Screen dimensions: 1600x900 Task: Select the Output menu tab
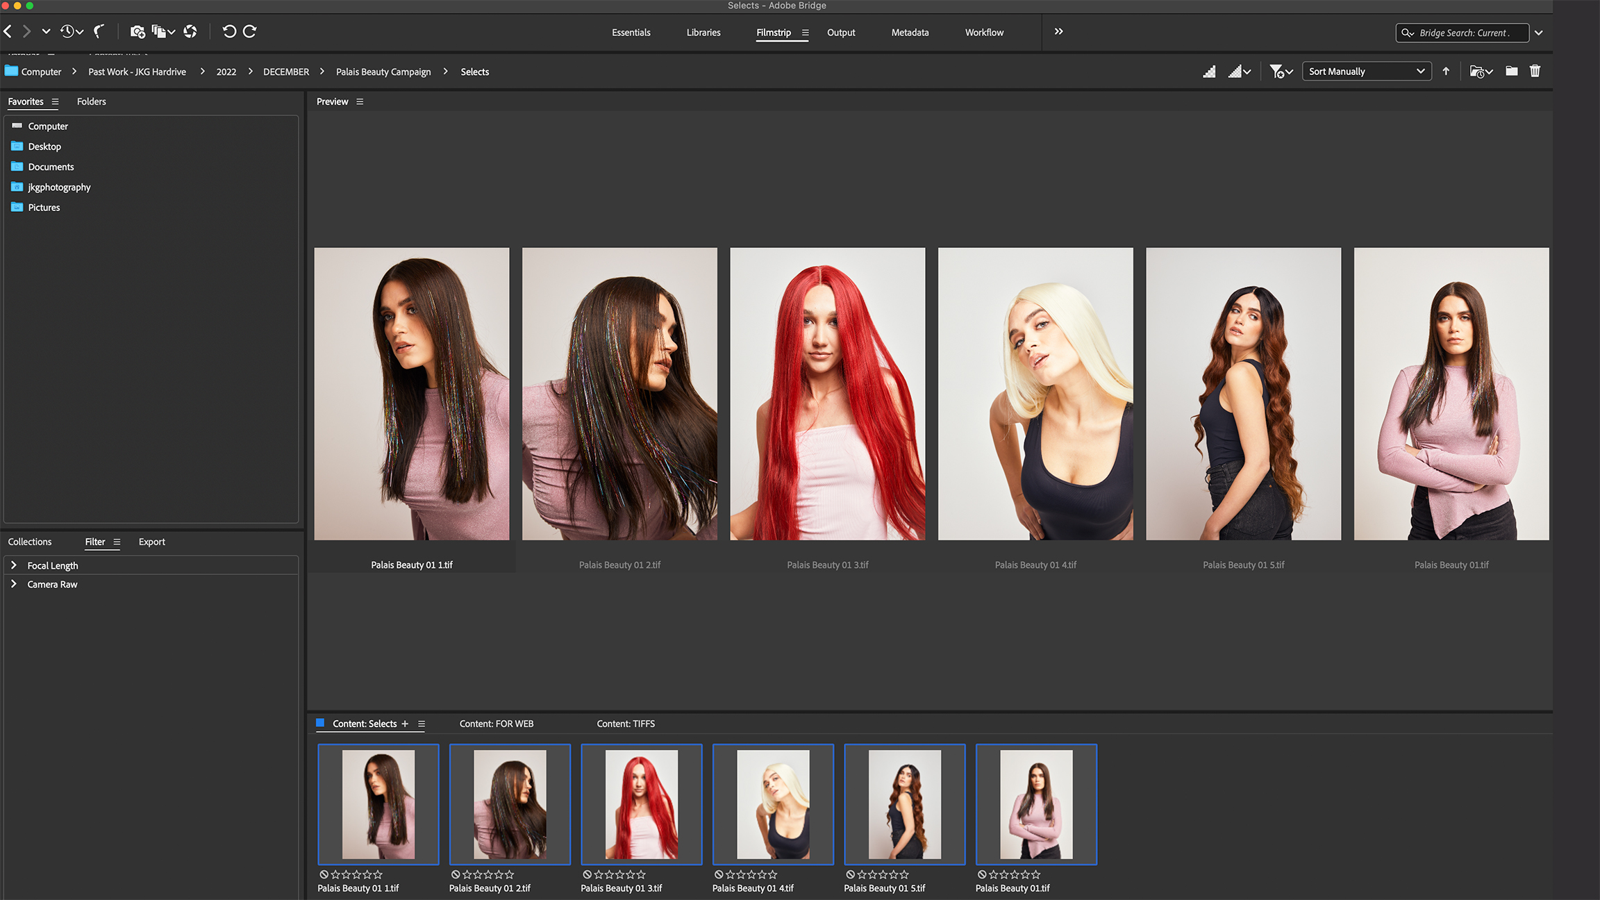point(841,33)
